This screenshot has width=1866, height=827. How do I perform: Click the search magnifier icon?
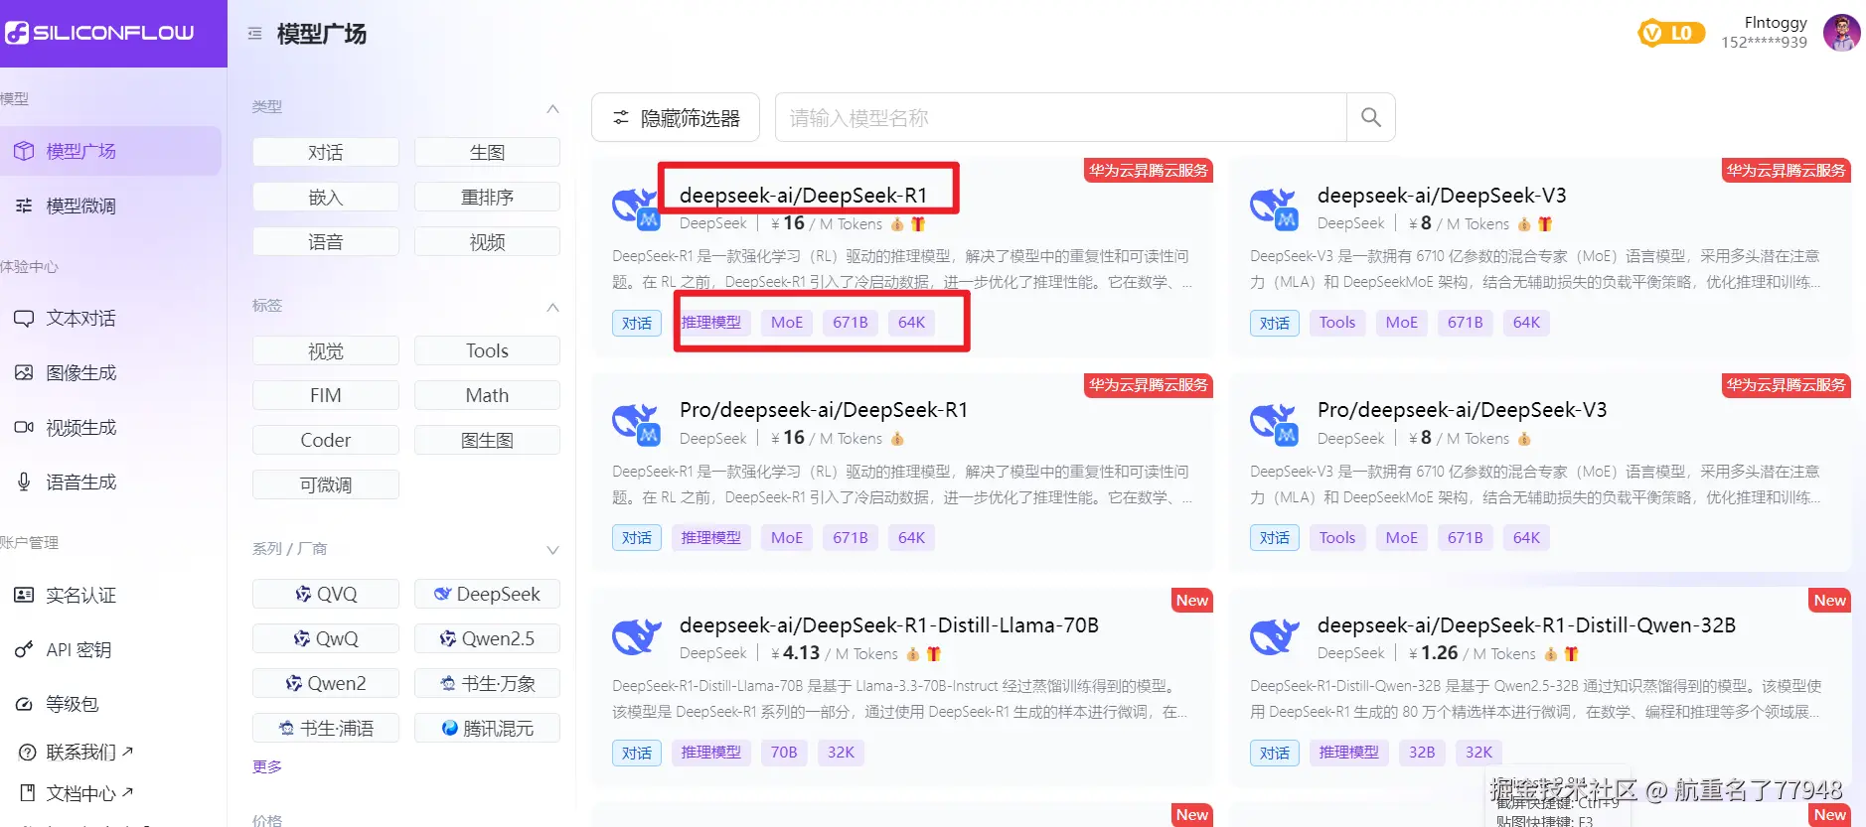coord(1370,117)
